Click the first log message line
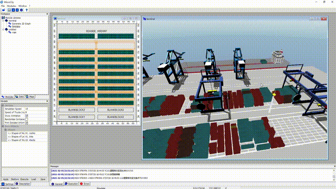The width and height of the screenshot is (336, 189). 92,171
